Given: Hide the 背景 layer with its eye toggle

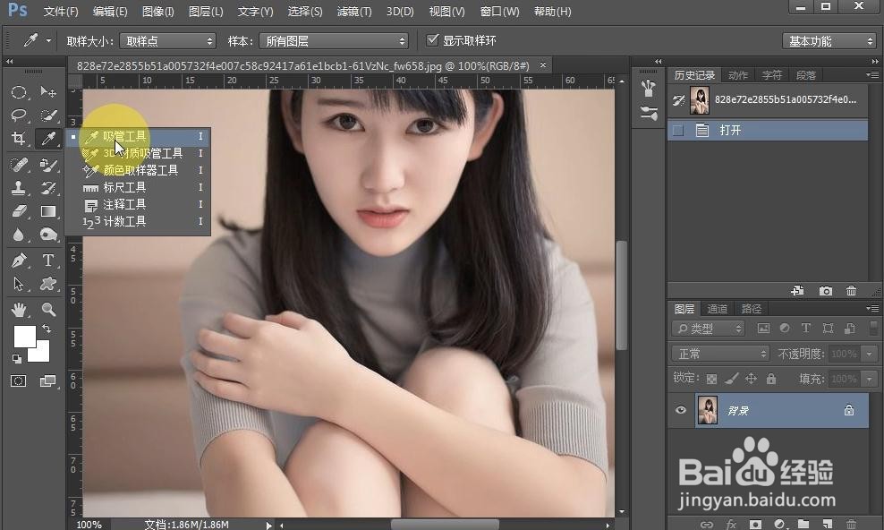Looking at the screenshot, I should 681,410.
